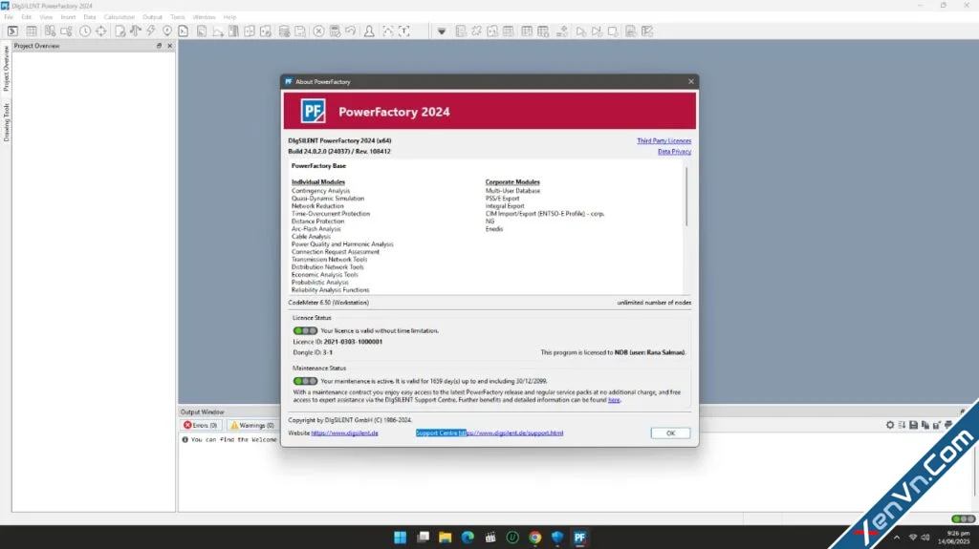Click the page-shaped script prompt icon in the toolbar
This screenshot has width=979, height=549.
tap(184, 32)
